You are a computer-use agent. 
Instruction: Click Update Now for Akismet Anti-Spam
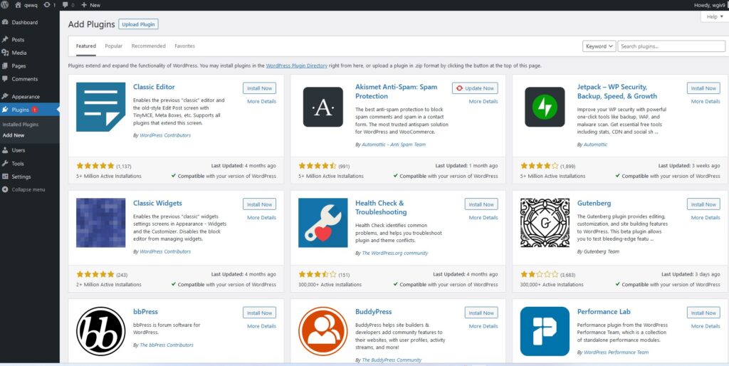(475, 88)
